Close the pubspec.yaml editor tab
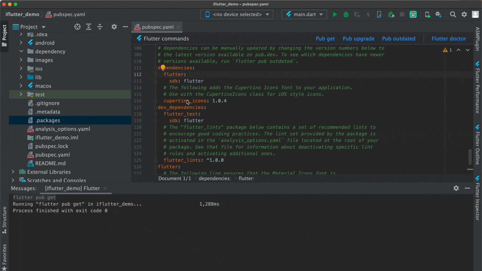Screen dimensions: 482x271 tap(178, 27)
